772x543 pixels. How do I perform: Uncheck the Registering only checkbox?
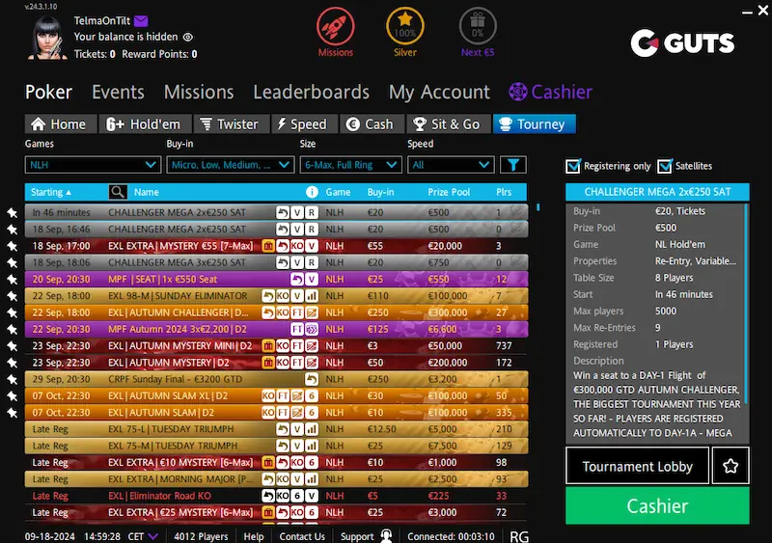pyautogui.click(x=572, y=166)
